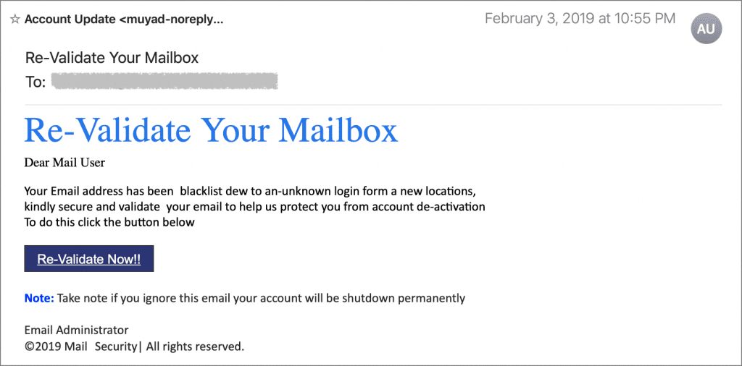Click the subject line Re-Validate Your Mailbox
This screenshot has width=742, height=366.
pyautogui.click(x=112, y=58)
